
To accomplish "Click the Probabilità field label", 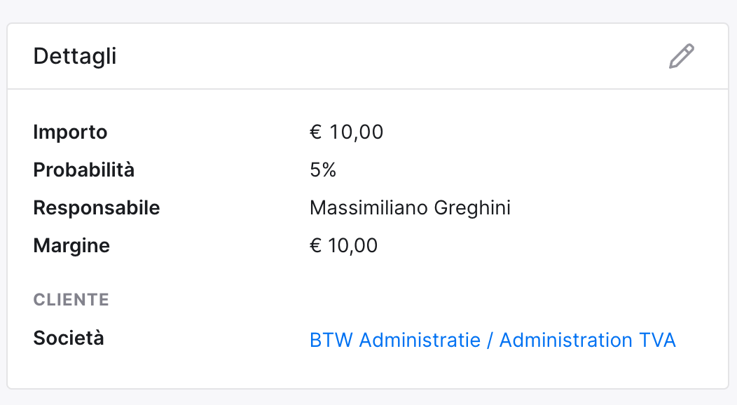I will coord(83,170).
